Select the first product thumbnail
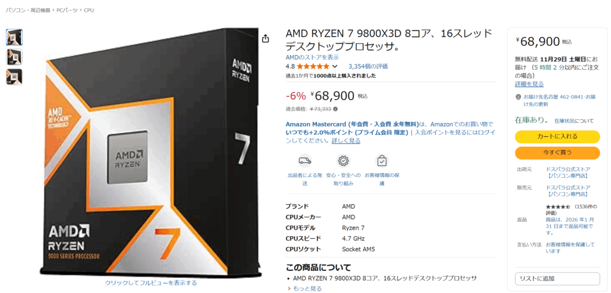Image resolution: width=611 pixels, height=293 pixels. point(14,38)
